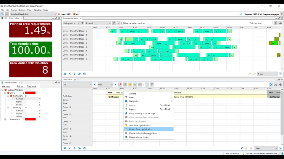Toggle Hide cancelled services checkbox
The height and width of the screenshot is (159, 284).
[x=122, y=23]
